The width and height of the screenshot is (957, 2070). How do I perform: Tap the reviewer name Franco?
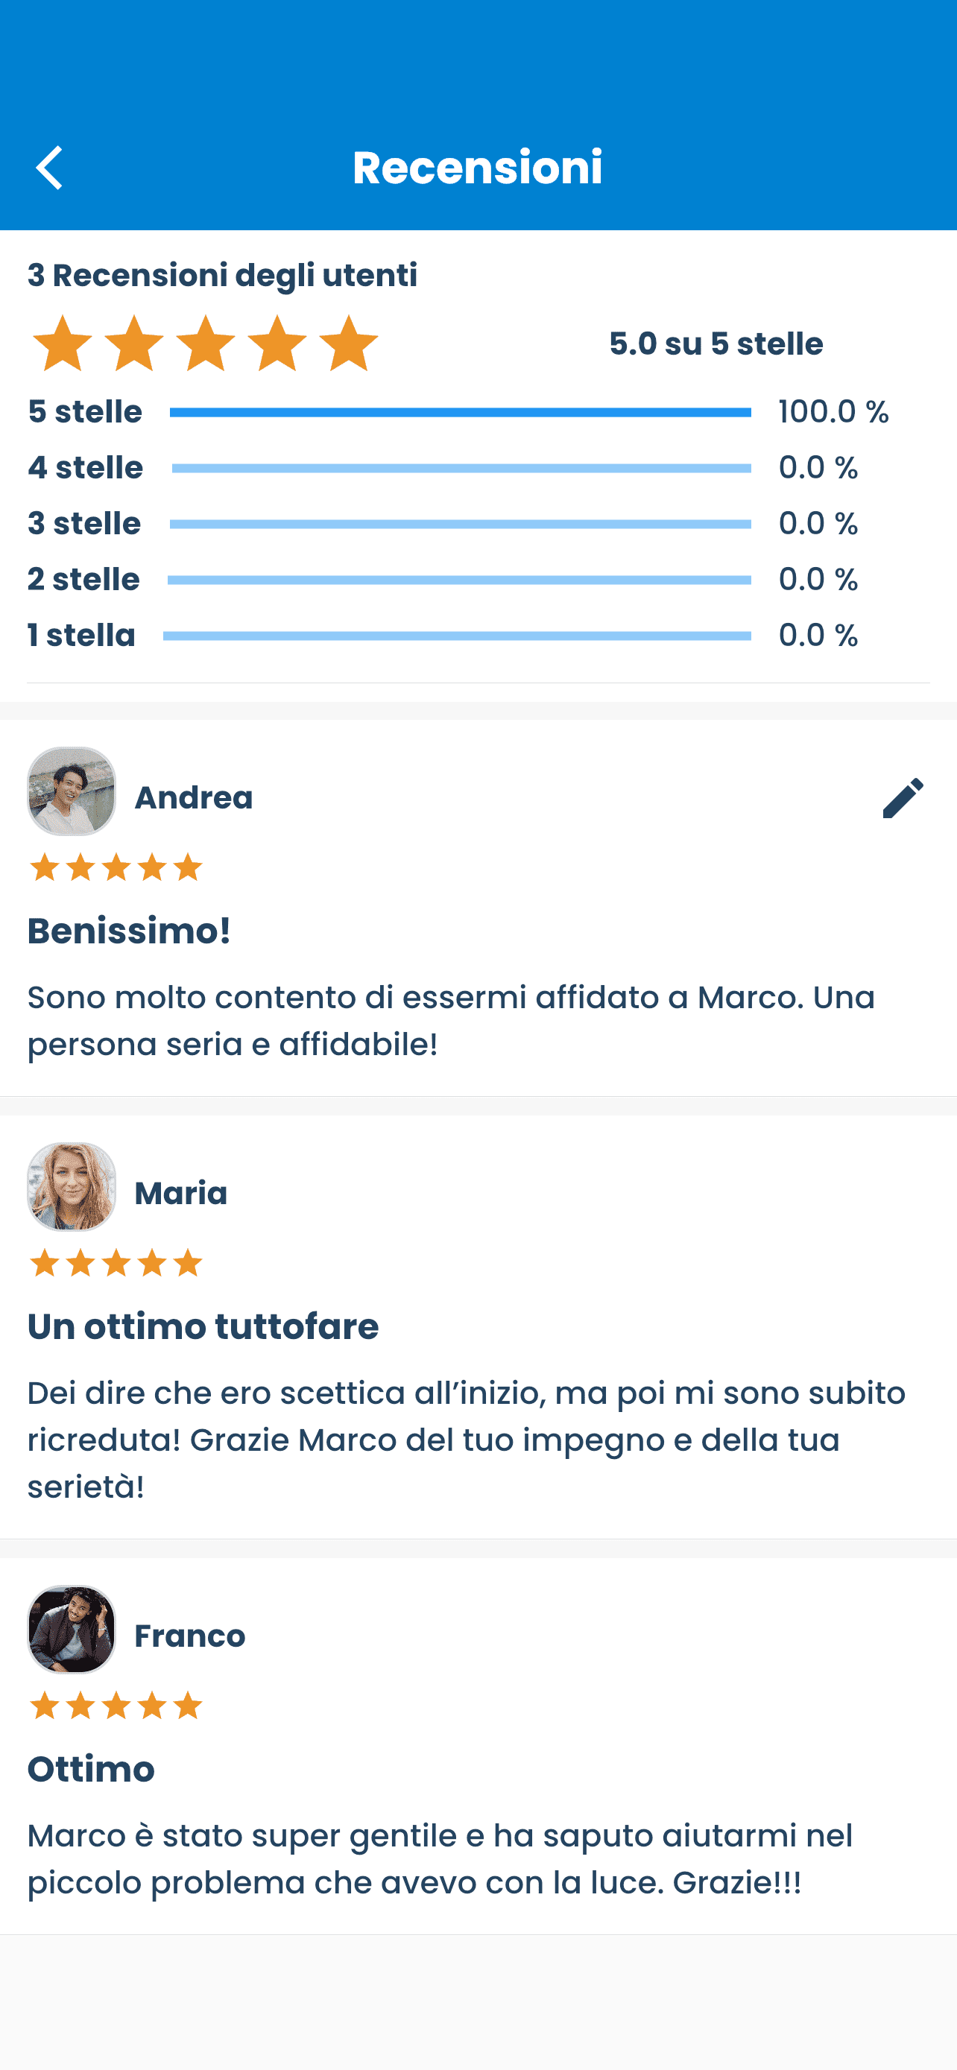coord(189,1636)
